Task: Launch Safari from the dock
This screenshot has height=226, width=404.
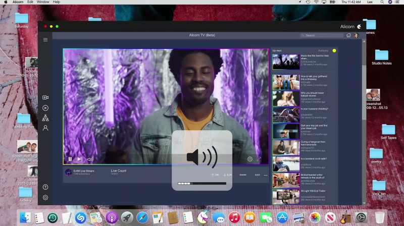Action: click(x=142, y=218)
